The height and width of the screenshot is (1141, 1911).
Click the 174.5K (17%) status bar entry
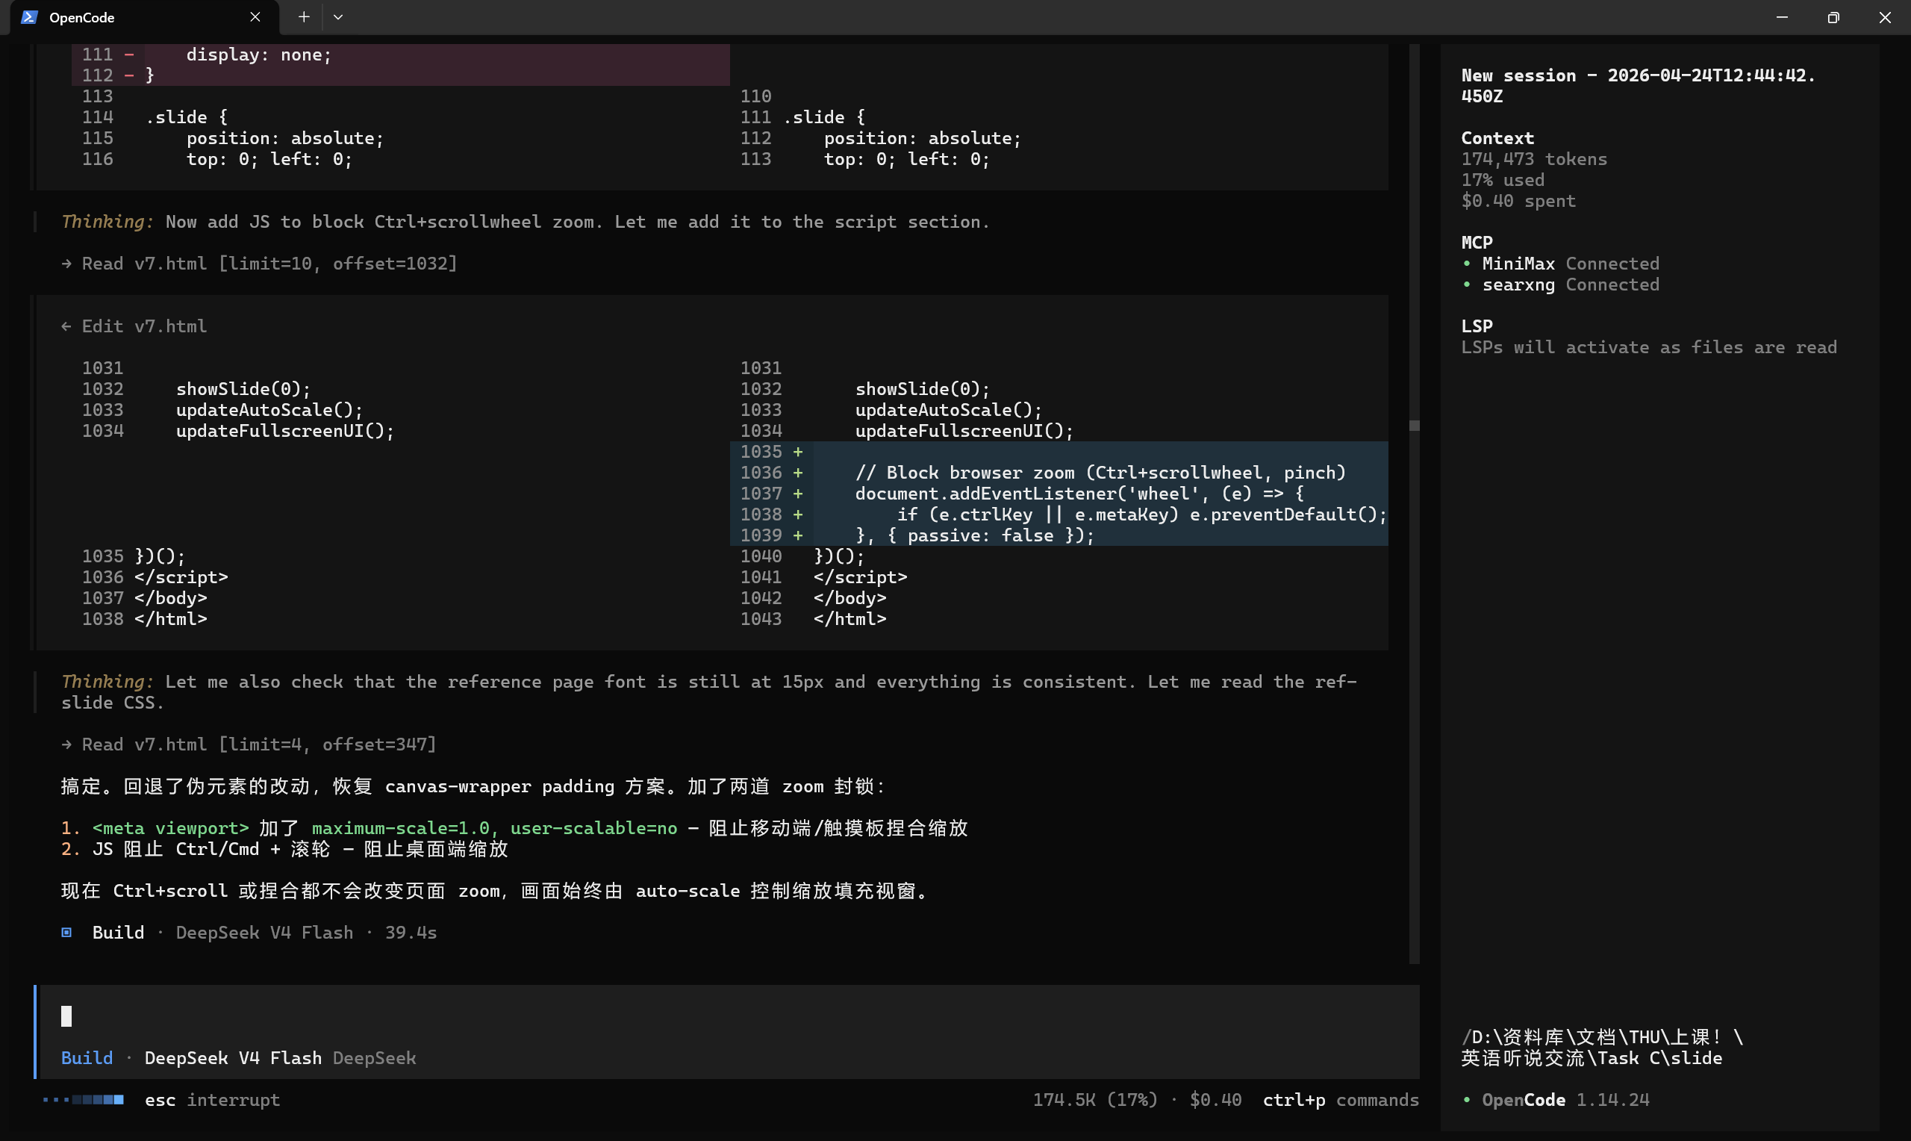1094,1100
